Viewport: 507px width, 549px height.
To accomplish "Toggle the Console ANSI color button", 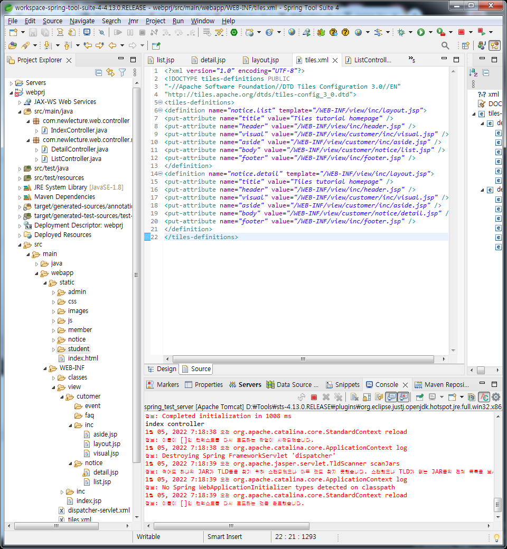I will 485,397.
